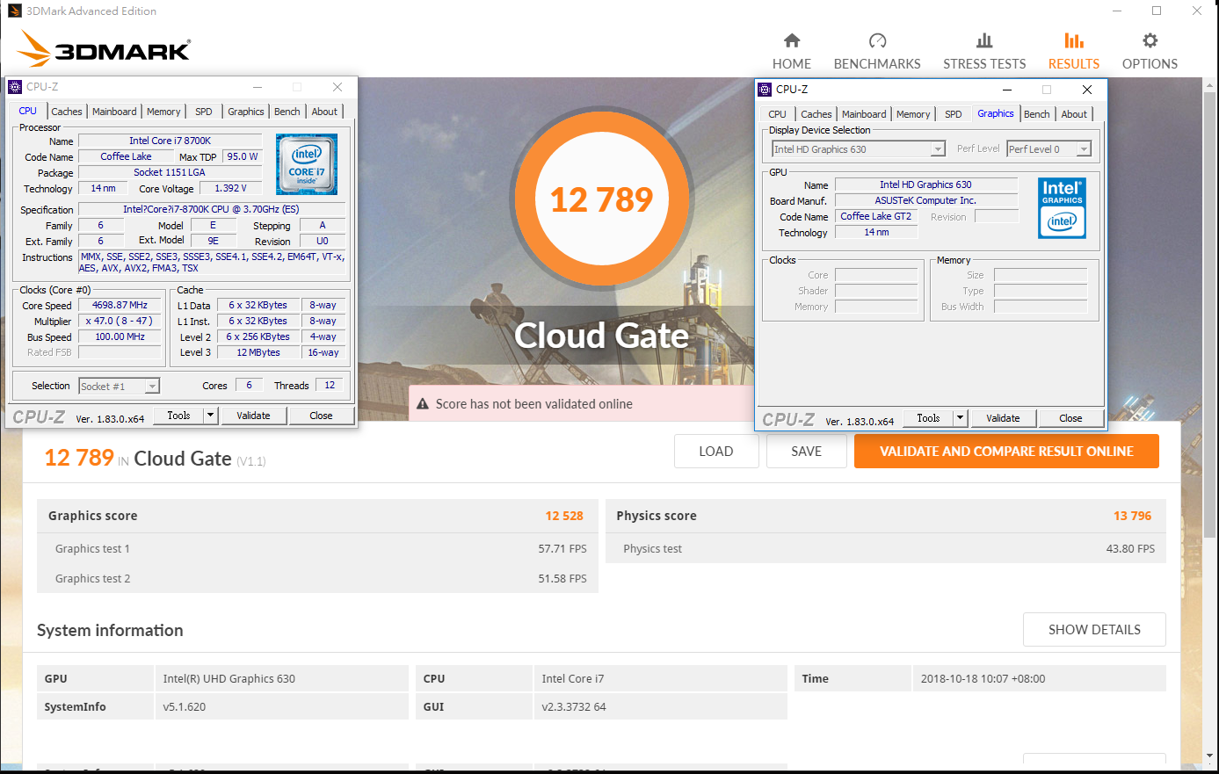Click Tools button in left CPU-Z
This screenshot has height=774, width=1219.
179,416
